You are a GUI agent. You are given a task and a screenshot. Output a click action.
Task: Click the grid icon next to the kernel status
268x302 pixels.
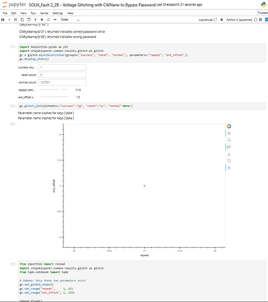[261, 20]
